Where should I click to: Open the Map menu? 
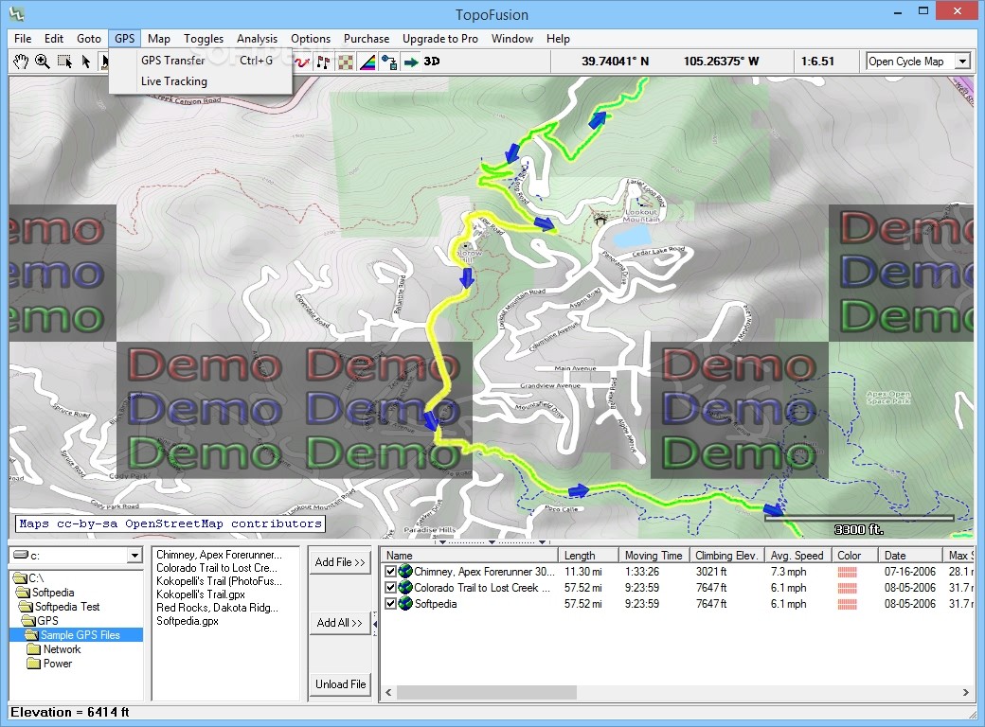click(159, 38)
